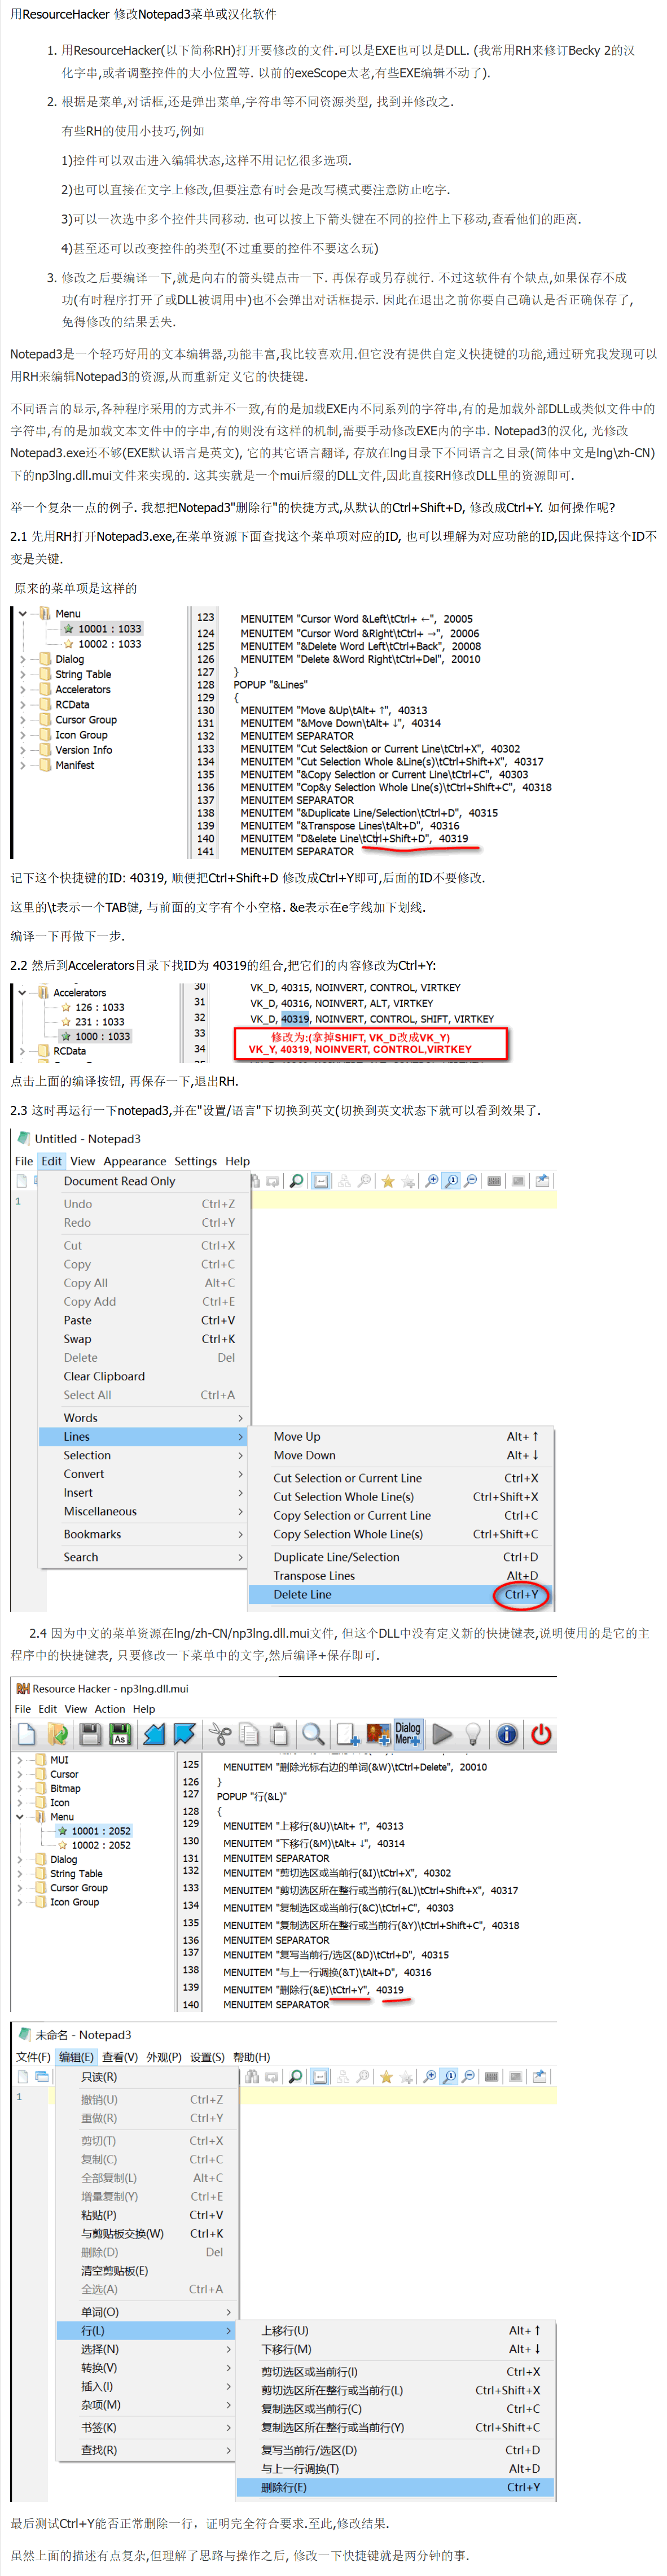Expand the Manifest tree node
Screen dimensions: 667x2576
click(23, 765)
